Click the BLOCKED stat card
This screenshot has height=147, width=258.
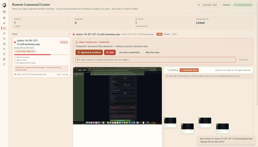pyautogui.click(x=163, y=22)
